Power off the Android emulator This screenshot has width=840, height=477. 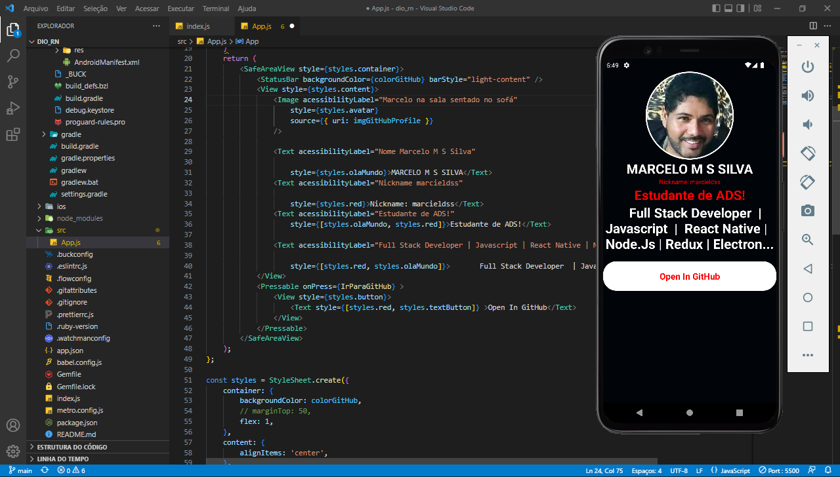(x=808, y=66)
